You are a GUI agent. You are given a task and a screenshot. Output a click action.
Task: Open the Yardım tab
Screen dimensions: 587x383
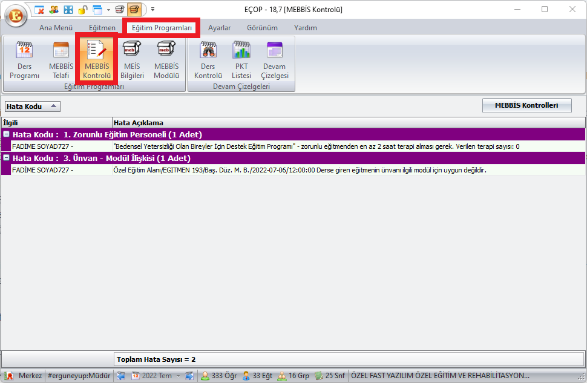pos(306,28)
